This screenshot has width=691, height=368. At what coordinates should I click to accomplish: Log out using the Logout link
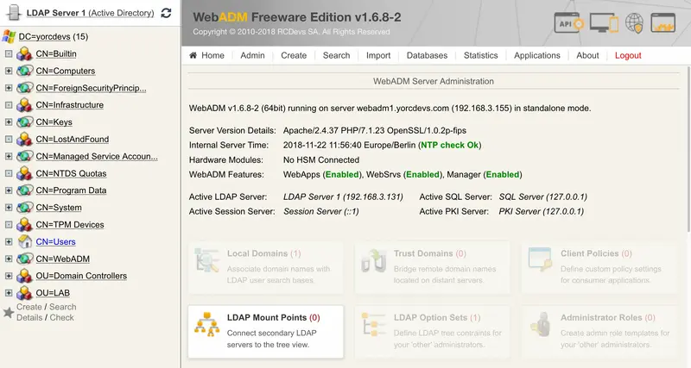[x=628, y=55]
